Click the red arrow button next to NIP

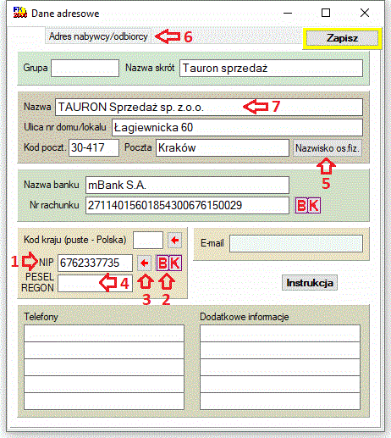tap(145, 263)
